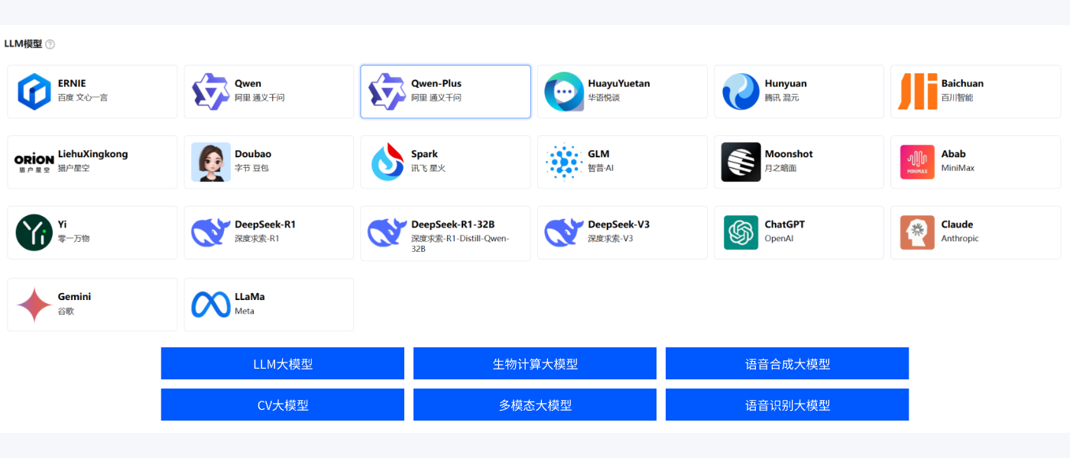This screenshot has height=458, width=1070.
Task: Select the Claude Anthropic logo icon
Action: [917, 233]
